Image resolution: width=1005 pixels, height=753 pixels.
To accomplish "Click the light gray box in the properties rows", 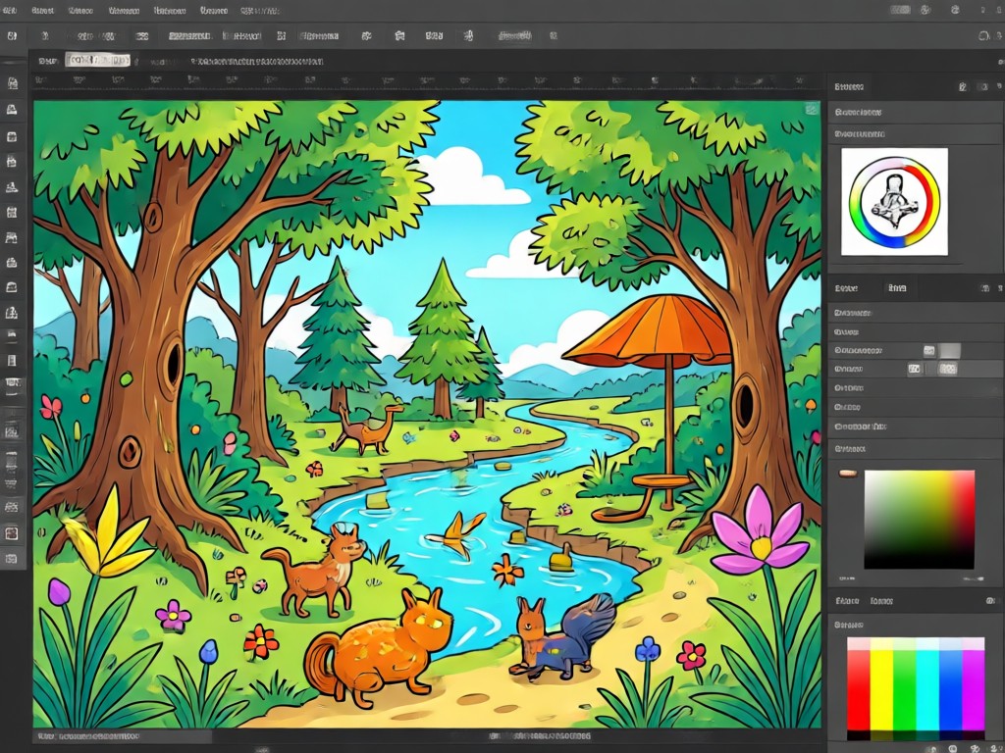I will (950, 350).
